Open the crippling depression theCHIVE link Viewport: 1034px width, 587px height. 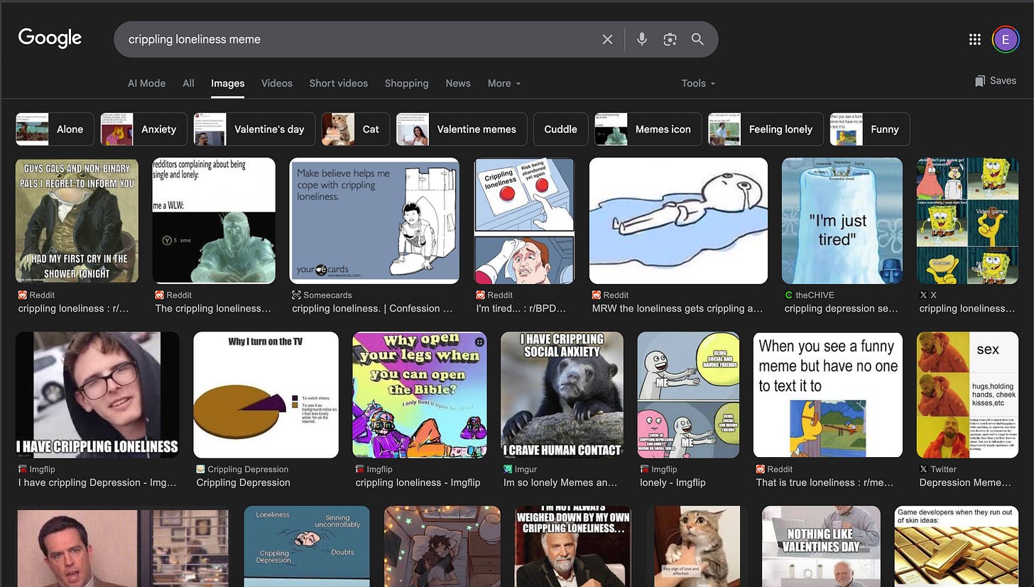tap(841, 309)
